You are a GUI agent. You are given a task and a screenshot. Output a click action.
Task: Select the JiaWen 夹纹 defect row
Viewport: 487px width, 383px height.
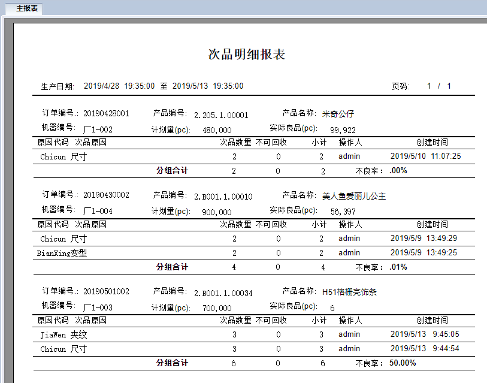[63, 334]
